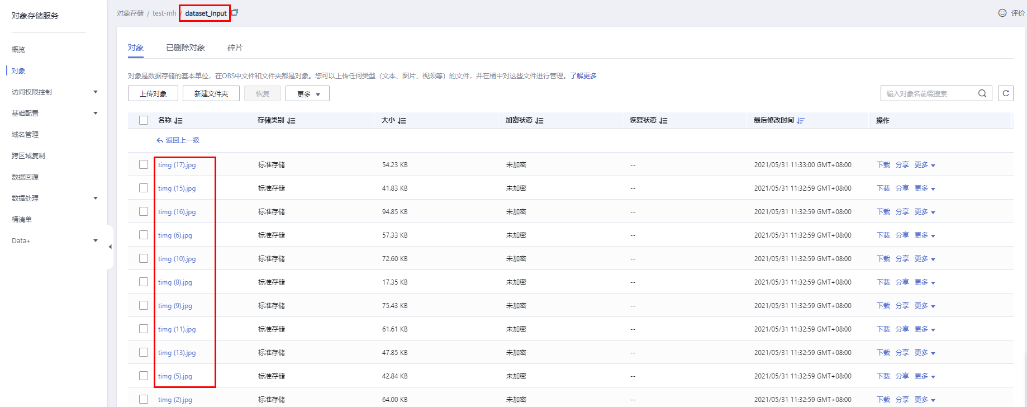Viewport: 1027px width, 407px height.
Task: Open 更多 actions for timg (15).jpg
Action: click(925, 188)
